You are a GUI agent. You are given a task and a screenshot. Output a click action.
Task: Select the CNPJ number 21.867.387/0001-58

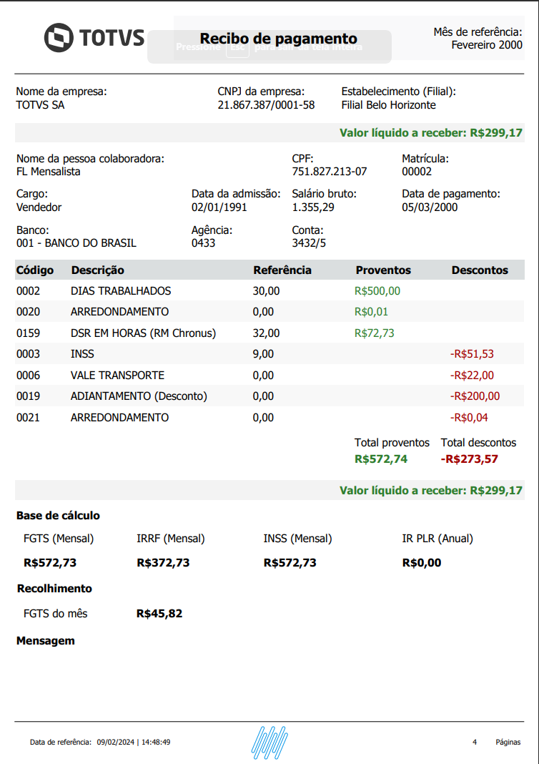[x=266, y=104]
